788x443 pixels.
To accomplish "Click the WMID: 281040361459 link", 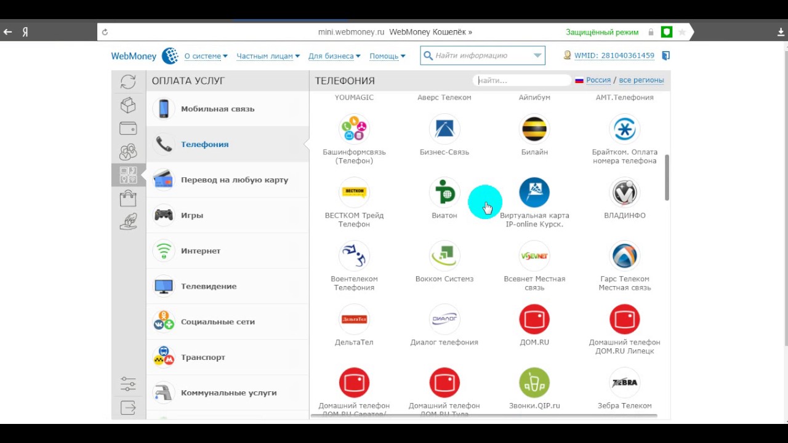I will coord(614,55).
